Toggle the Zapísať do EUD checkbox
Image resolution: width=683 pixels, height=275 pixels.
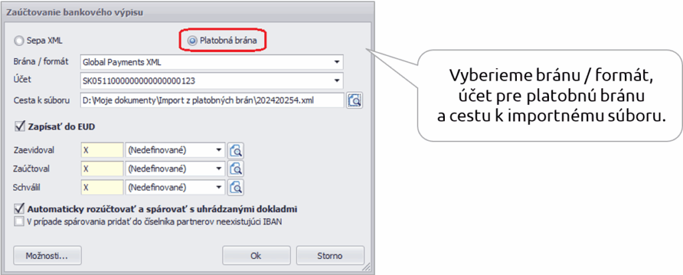[18, 125]
